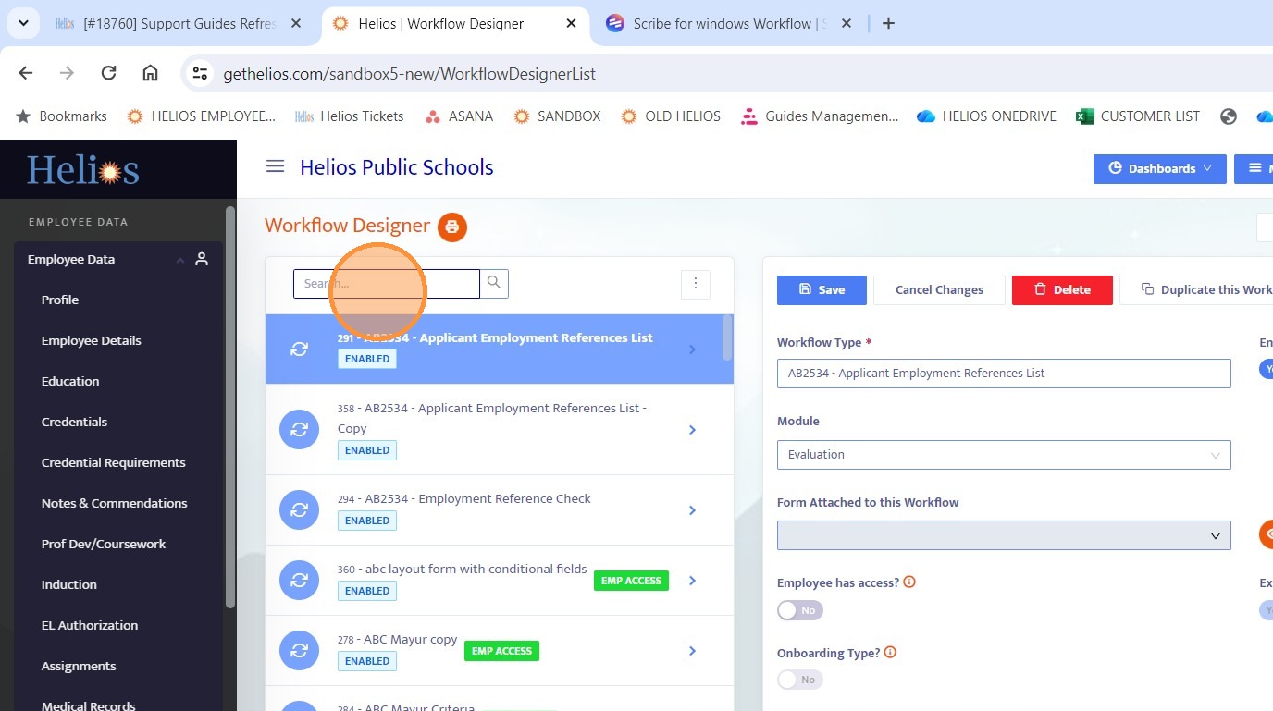Open Education in the sidebar

click(x=70, y=381)
